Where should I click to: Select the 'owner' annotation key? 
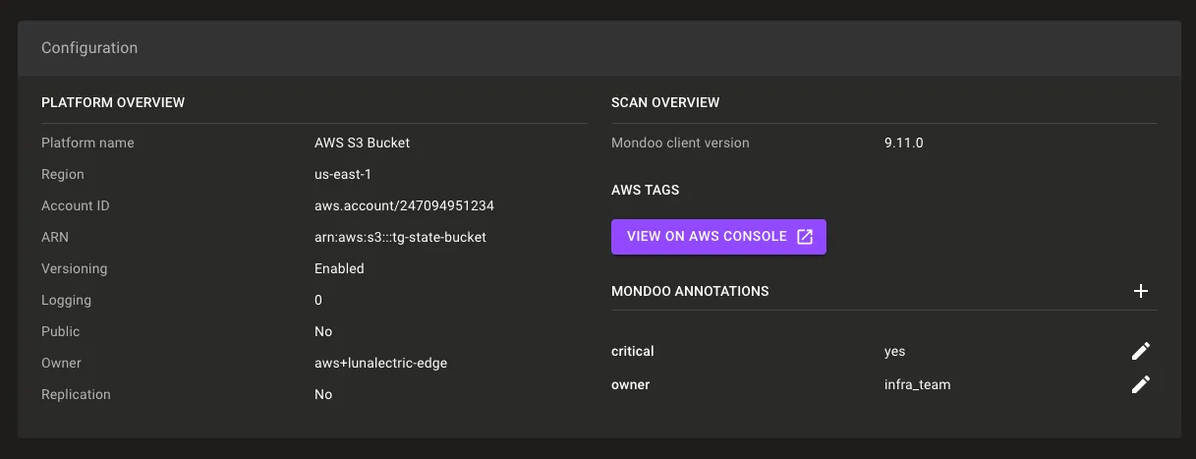[630, 384]
